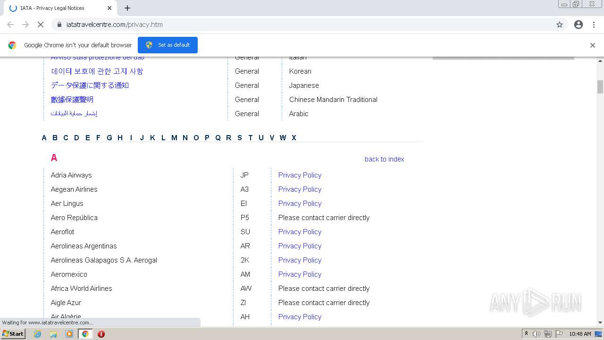Close the IATA Privacy Legal Notices tab

click(109, 8)
